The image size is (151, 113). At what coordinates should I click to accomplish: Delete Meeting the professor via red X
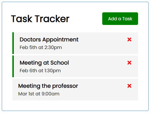(129, 86)
